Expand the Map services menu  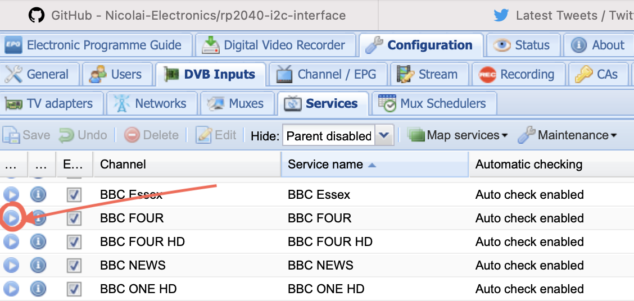(458, 135)
